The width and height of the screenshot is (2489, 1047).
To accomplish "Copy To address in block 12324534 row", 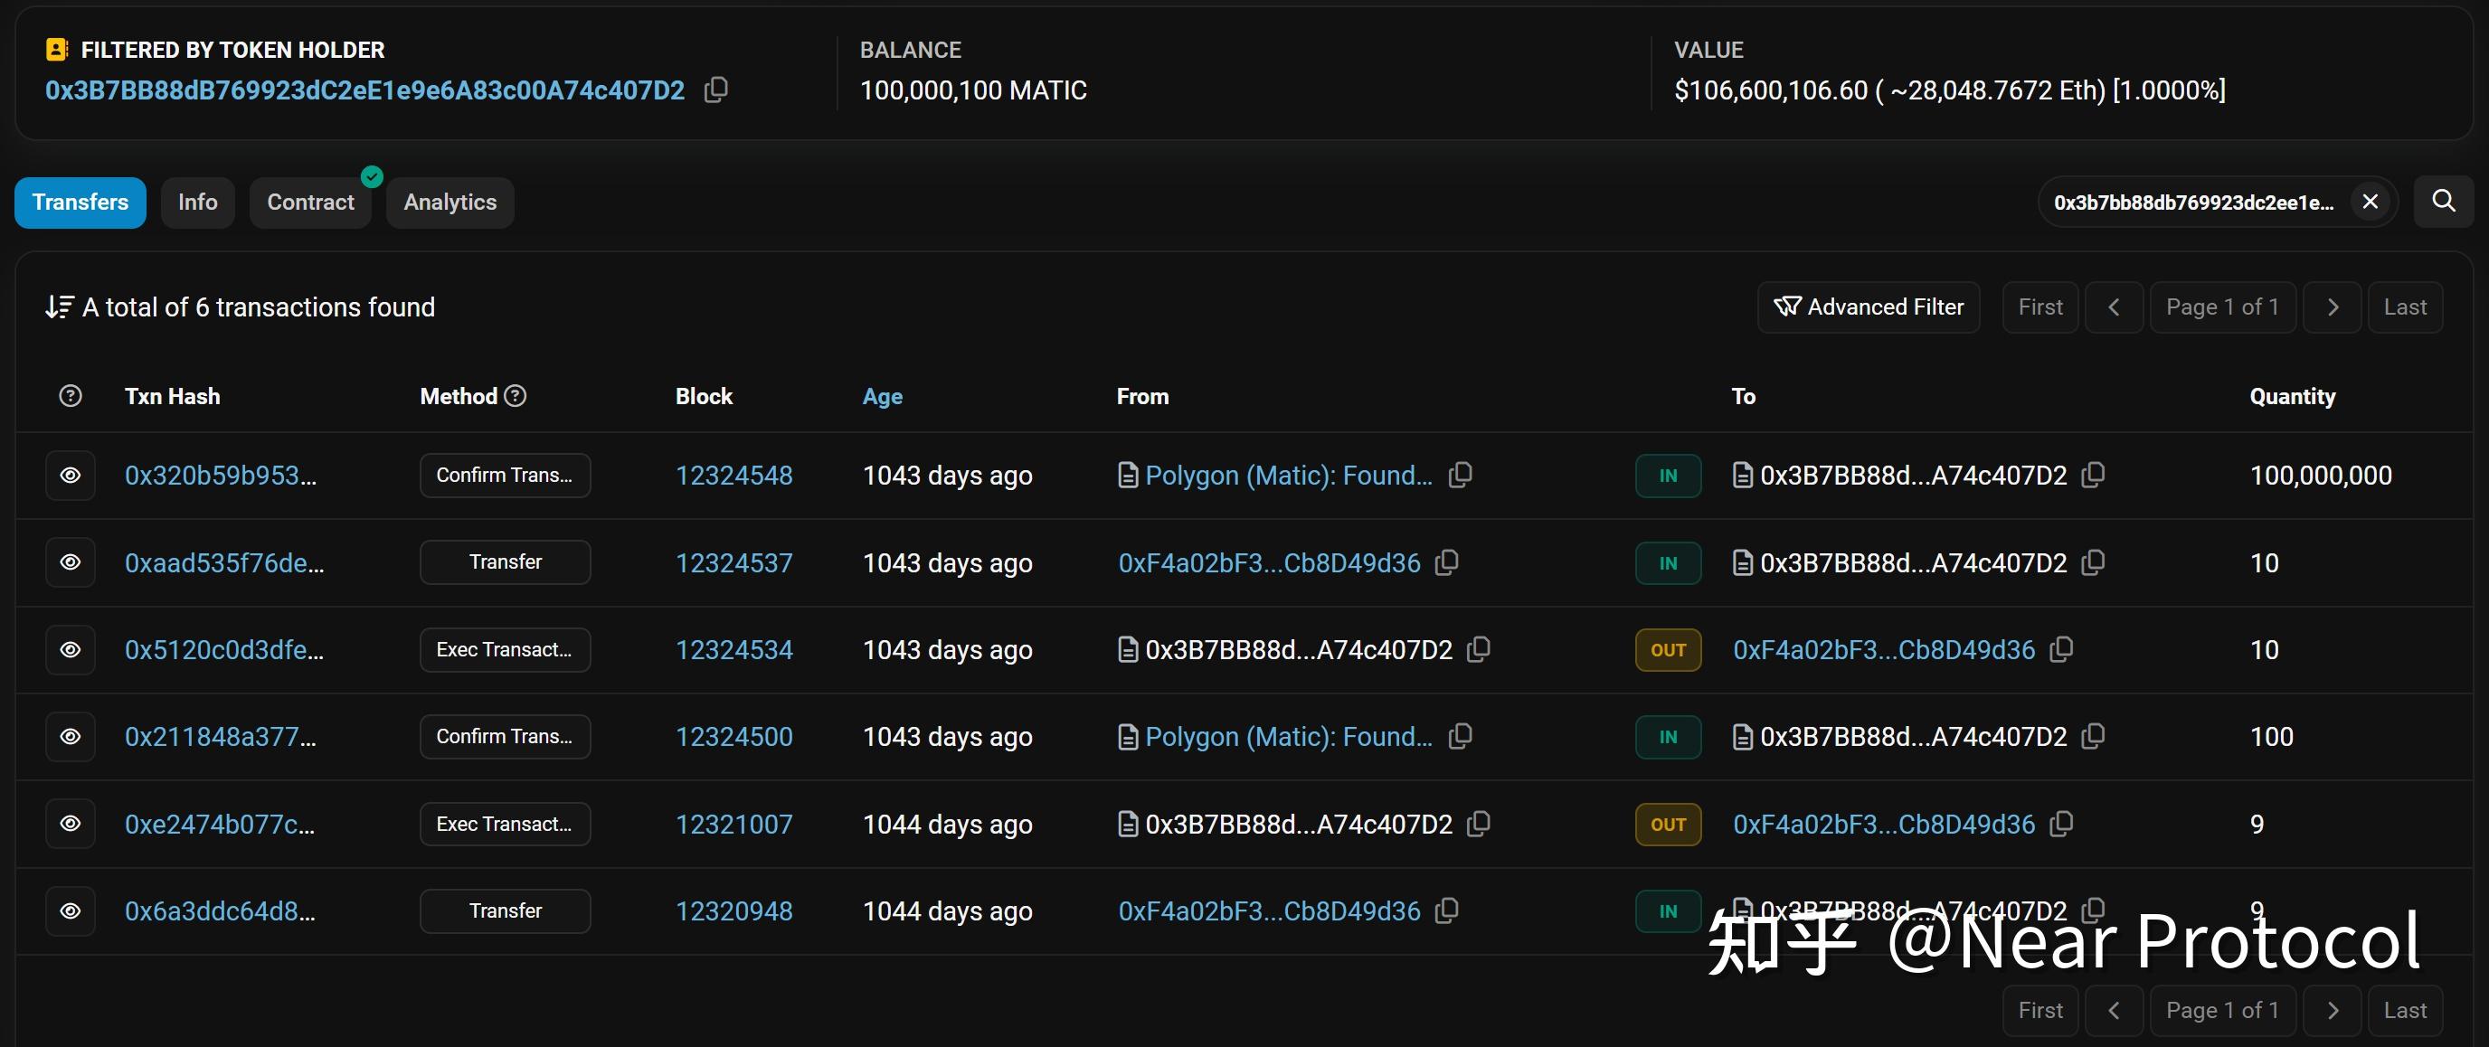I will (x=2062, y=649).
